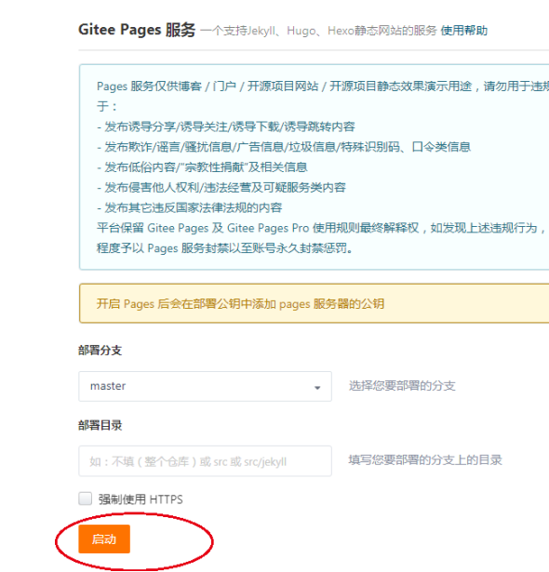Click the line '发布侵害他人权利/违法经营'

click(x=221, y=188)
